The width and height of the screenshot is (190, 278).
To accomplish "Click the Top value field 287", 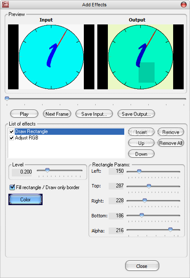I will 116,186.
